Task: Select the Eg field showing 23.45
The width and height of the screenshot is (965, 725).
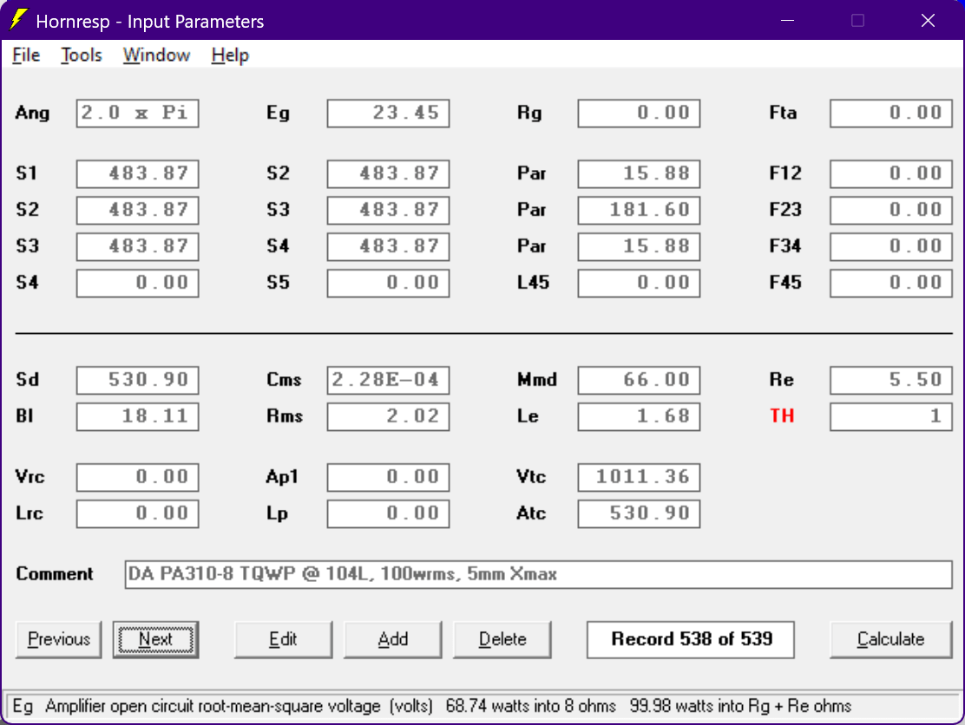Action: [x=388, y=113]
